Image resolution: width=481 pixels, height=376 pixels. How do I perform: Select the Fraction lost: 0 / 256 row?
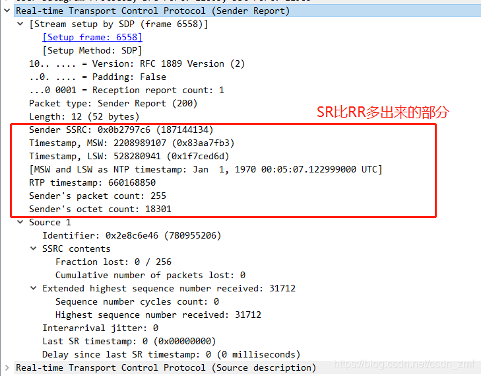coord(113,262)
